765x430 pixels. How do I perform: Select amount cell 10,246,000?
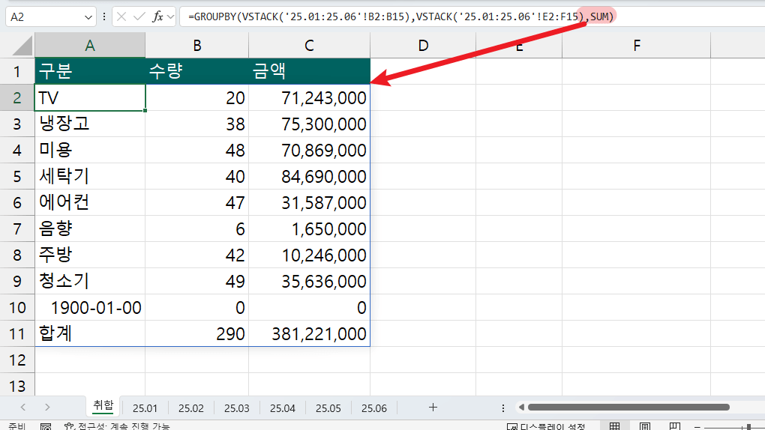point(309,255)
